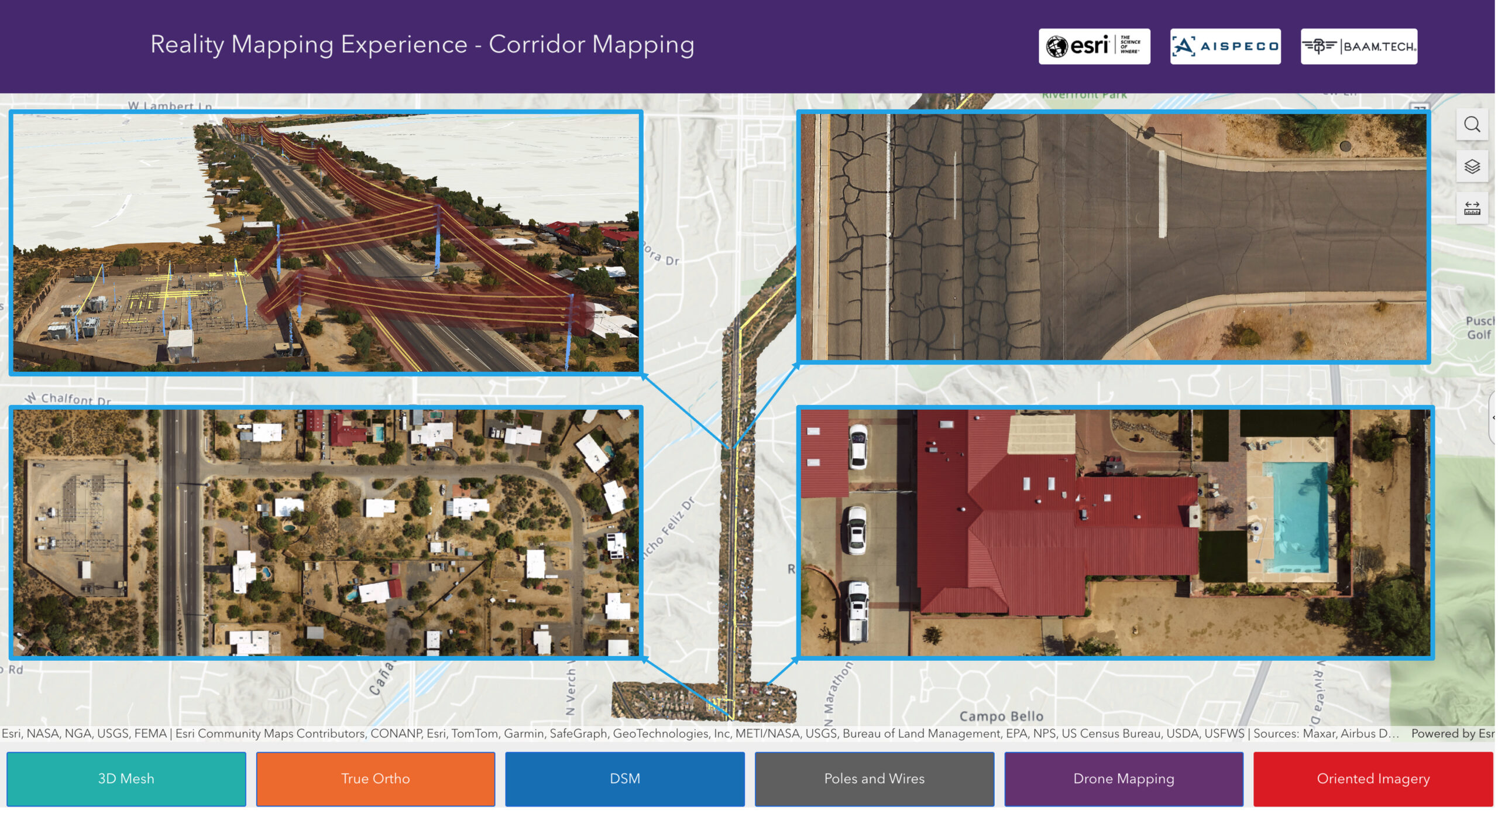
Task: Open Oriented Imagery section
Action: point(1373,778)
